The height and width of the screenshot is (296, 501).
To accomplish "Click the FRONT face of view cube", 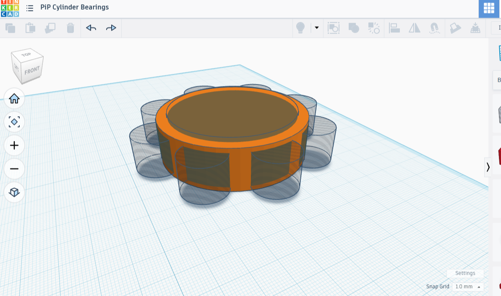I will (x=32, y=70).
